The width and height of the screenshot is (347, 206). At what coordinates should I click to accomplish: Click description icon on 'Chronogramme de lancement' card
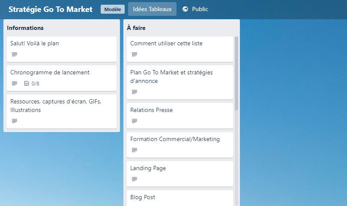point(15,83)
